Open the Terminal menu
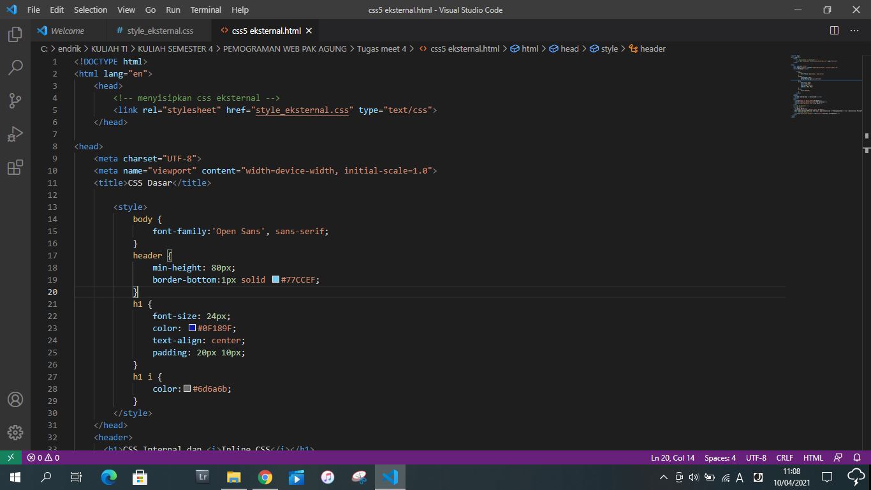 pyautogui.click(x=206, y=10)
